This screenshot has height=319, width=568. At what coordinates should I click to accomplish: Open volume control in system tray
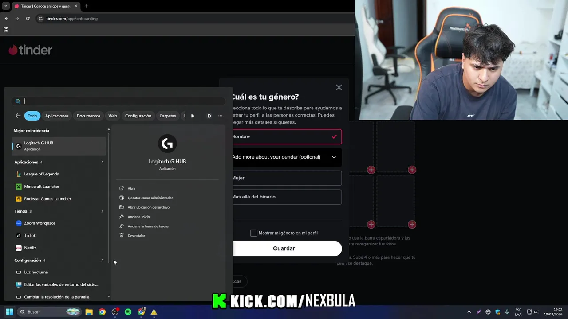click(x=536, y=312)
